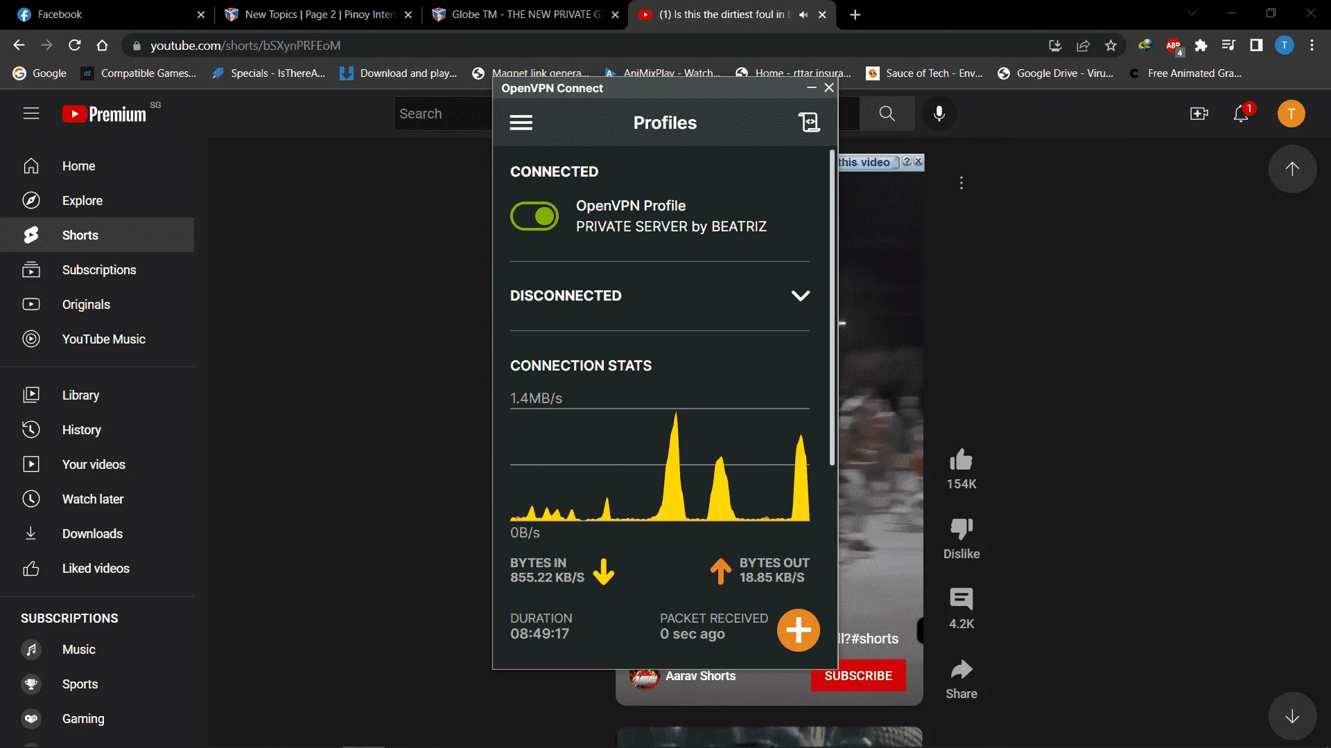1331x748 pixels.
Task: Open the Compatible Games bookmark
Action: (139, 73)
